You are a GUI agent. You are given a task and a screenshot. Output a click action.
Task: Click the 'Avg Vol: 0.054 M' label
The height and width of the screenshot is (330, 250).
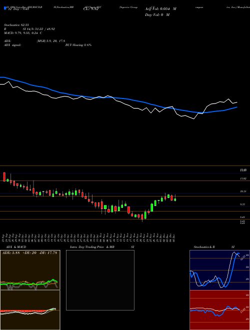coord(160,9)
